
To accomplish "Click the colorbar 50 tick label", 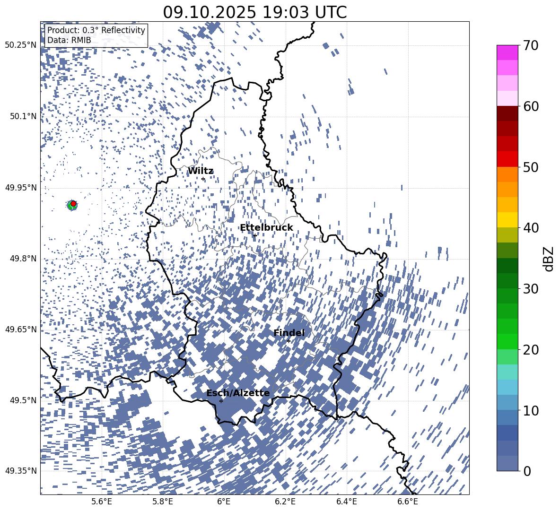I will [531, 167].
